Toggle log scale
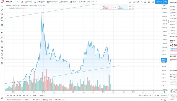Image resolution: width=177 pixels, height=101 pixels. tap(158, 95)
